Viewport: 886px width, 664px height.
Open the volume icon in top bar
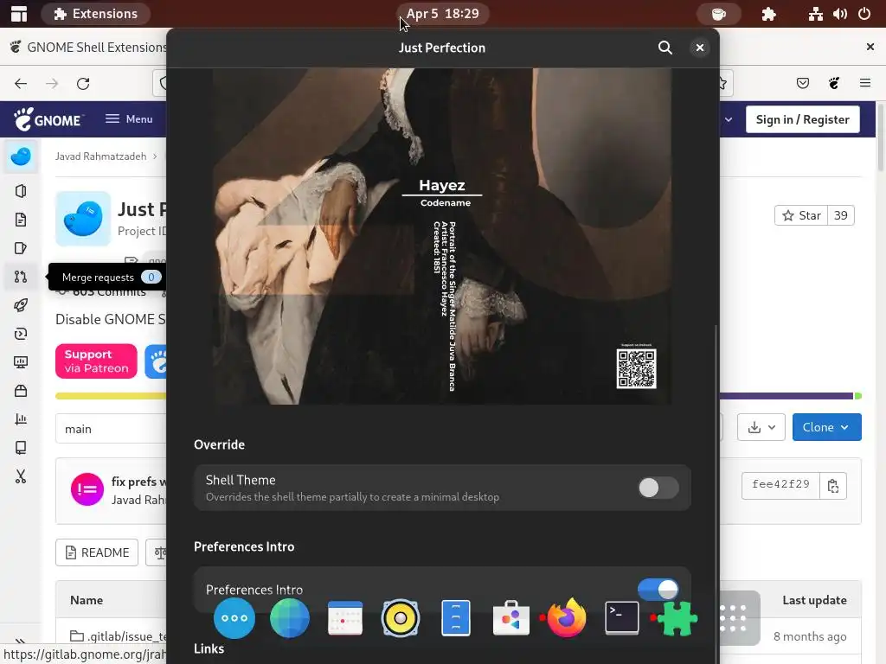click(839, 14)
